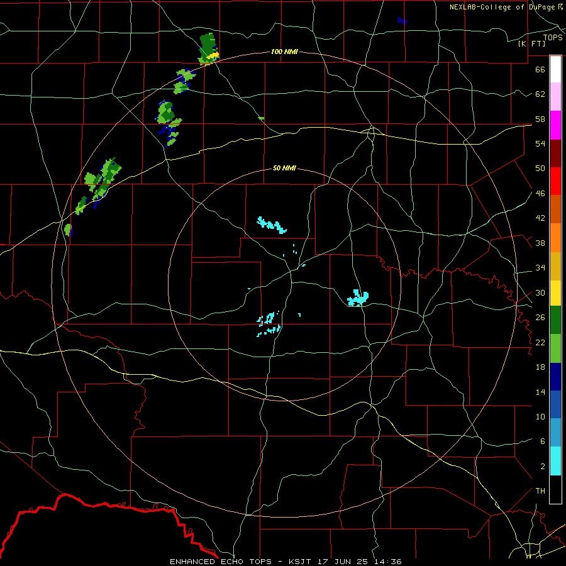Click the "46" legend value
Image resolution: width=566 pixels, height=566 pixels.
pyautogui.click(x=540, y=194)
